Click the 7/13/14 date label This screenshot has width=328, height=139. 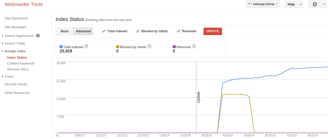point(291,135)
